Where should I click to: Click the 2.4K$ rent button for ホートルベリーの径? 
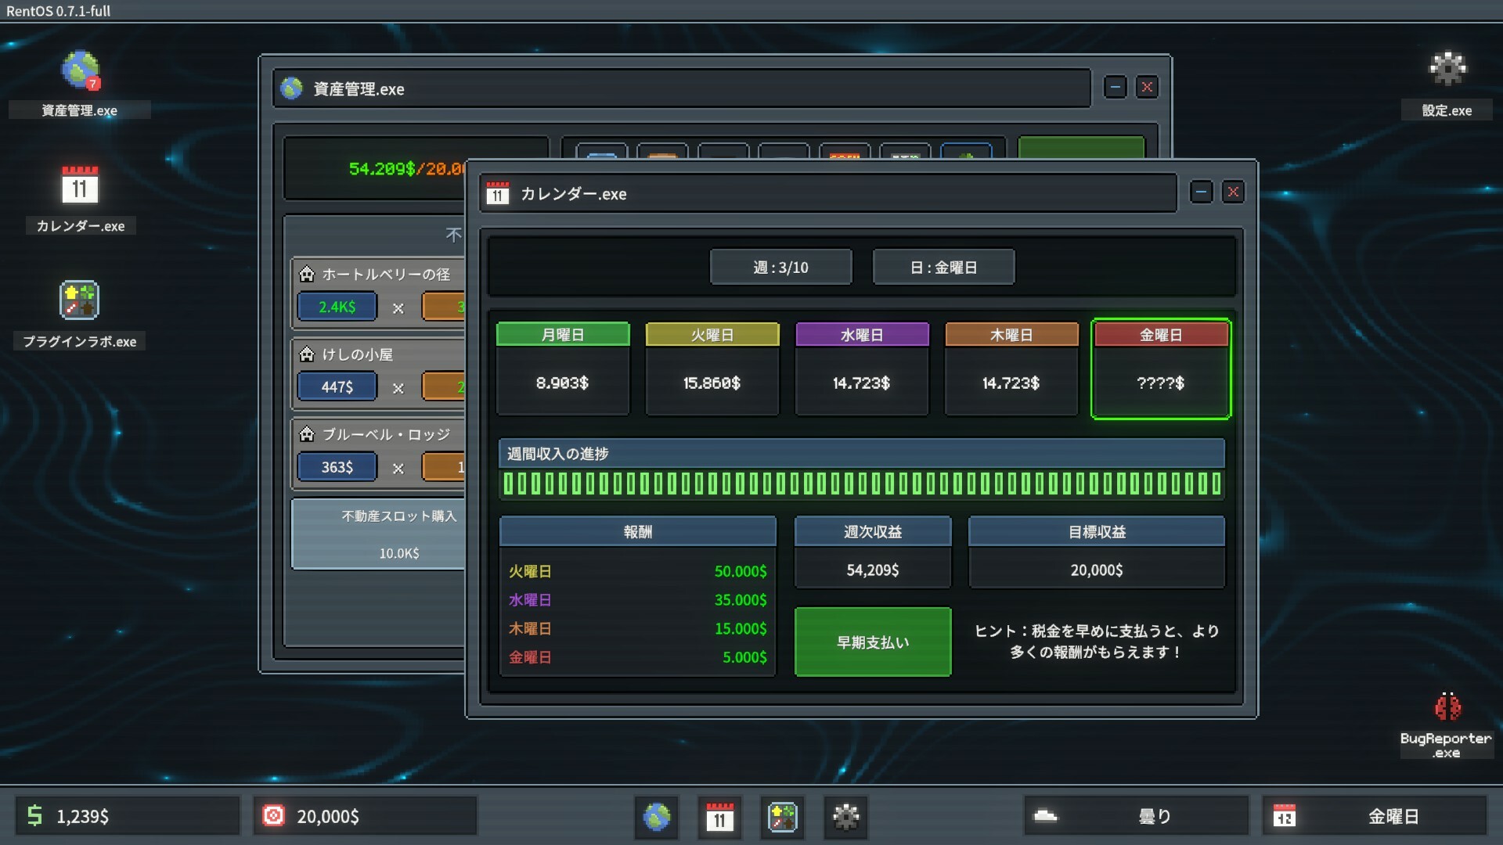pyautogui.click(x=337, y=307)
